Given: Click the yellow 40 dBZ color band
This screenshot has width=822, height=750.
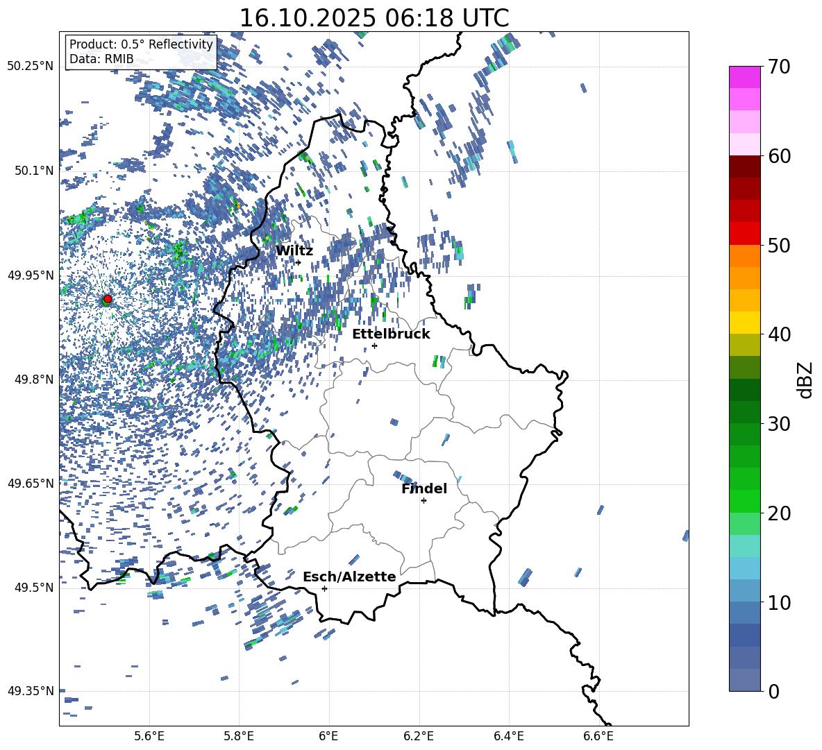Looking at the screenshot, I should point(744,322).
